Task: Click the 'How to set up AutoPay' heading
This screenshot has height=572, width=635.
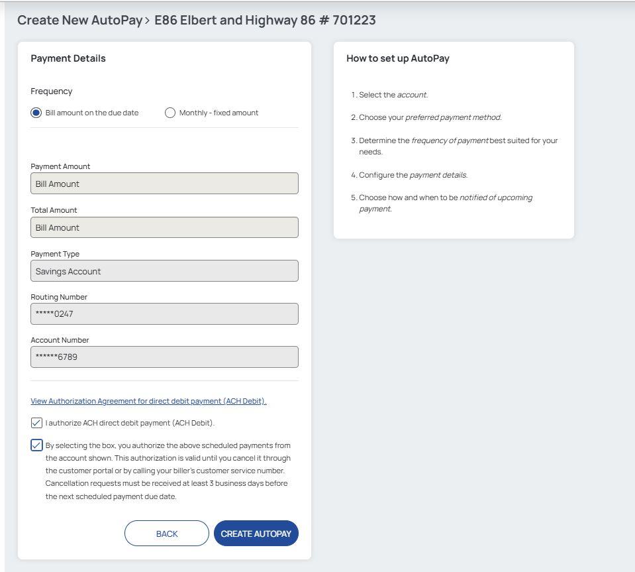Action: point(397,58)
